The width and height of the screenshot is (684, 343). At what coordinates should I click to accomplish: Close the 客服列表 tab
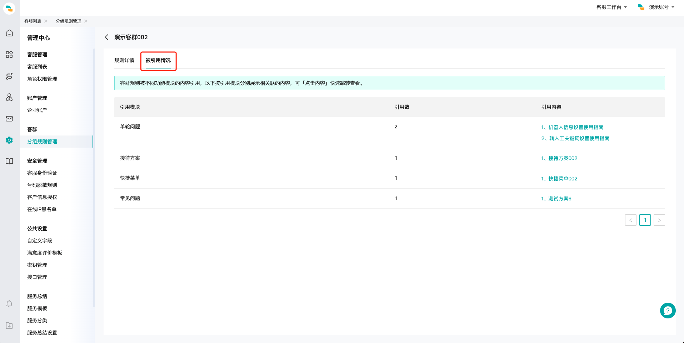pos(46,21)
